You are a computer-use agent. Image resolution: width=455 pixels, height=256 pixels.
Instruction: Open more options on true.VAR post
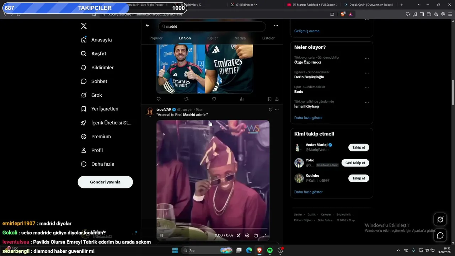pyautogui.click(x=277, y=110)
